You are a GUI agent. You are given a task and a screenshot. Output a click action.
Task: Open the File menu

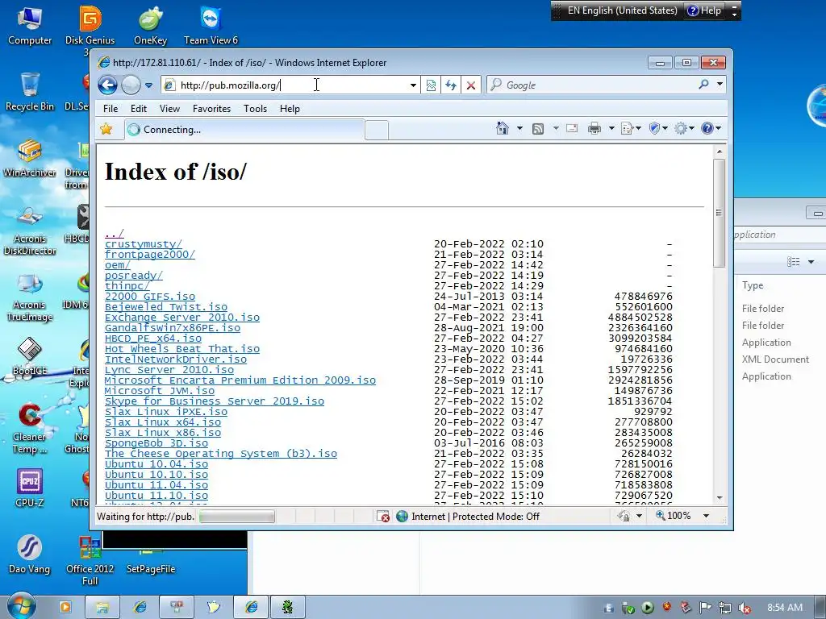[111, 109]
